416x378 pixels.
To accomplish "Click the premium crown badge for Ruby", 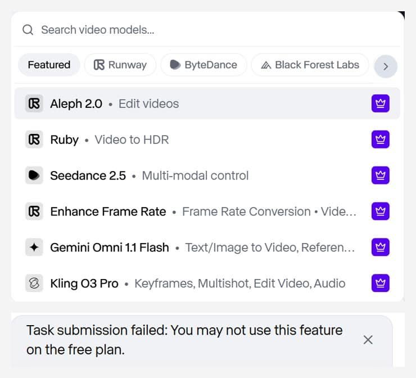I will pos(381,139).
